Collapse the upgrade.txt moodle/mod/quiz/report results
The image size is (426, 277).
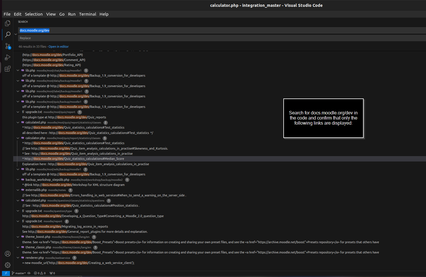click(18, 112)
